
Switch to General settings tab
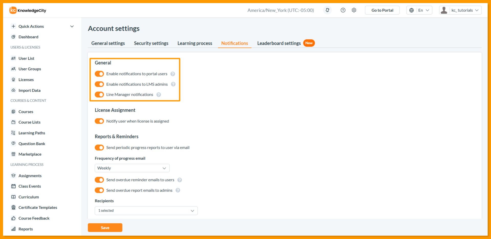click(108, 43)
